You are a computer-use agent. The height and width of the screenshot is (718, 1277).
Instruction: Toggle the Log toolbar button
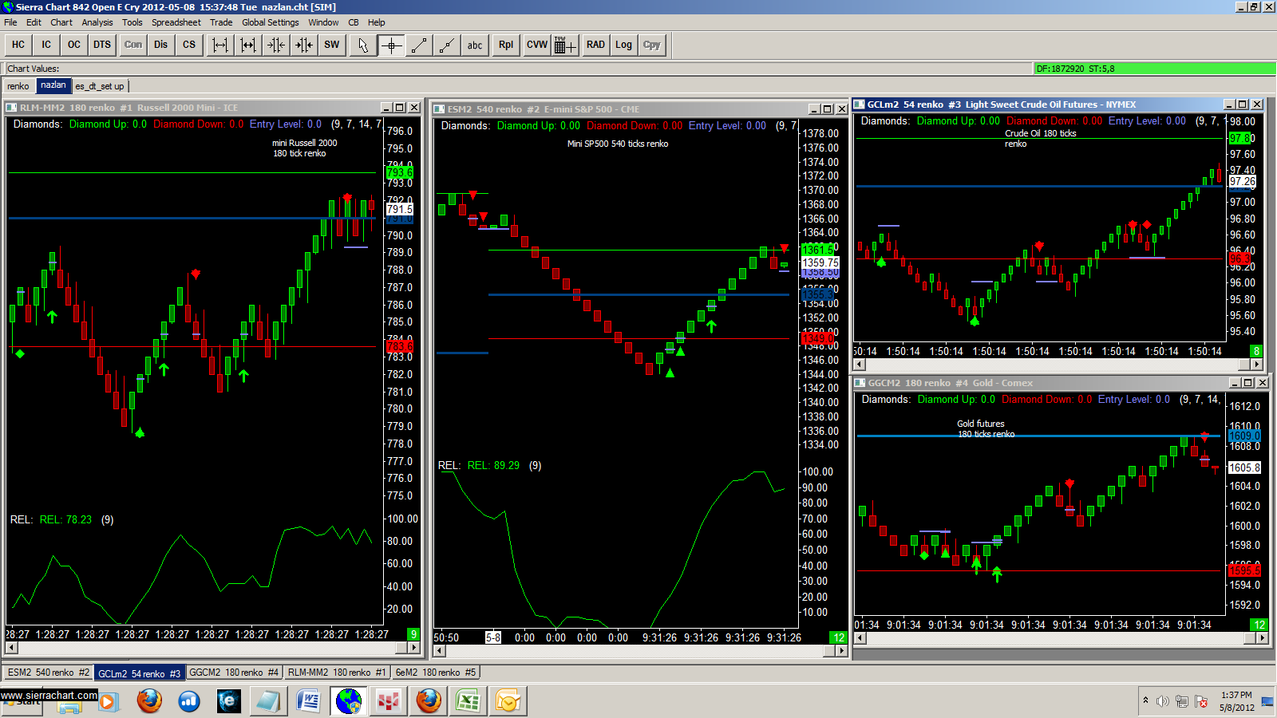(x=623, y=45)
